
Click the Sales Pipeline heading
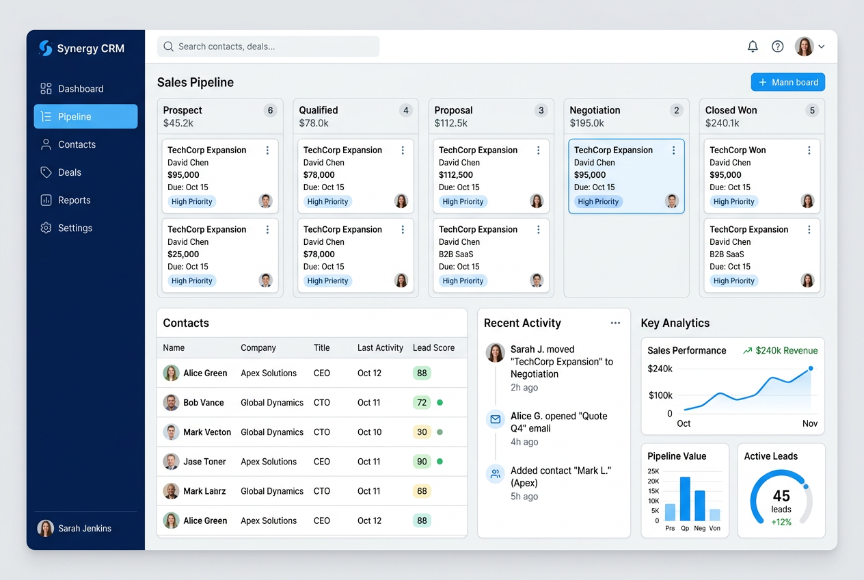click(x=195, y=82)
